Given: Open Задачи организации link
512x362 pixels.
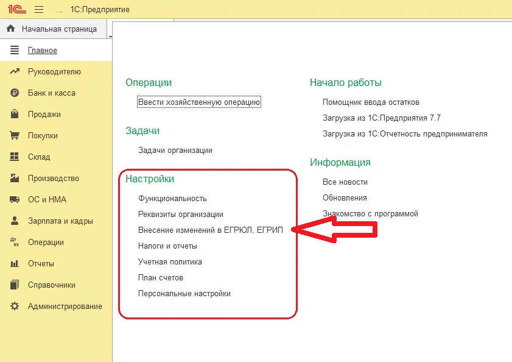Looking at the screenshot, I should coord(175,151).
